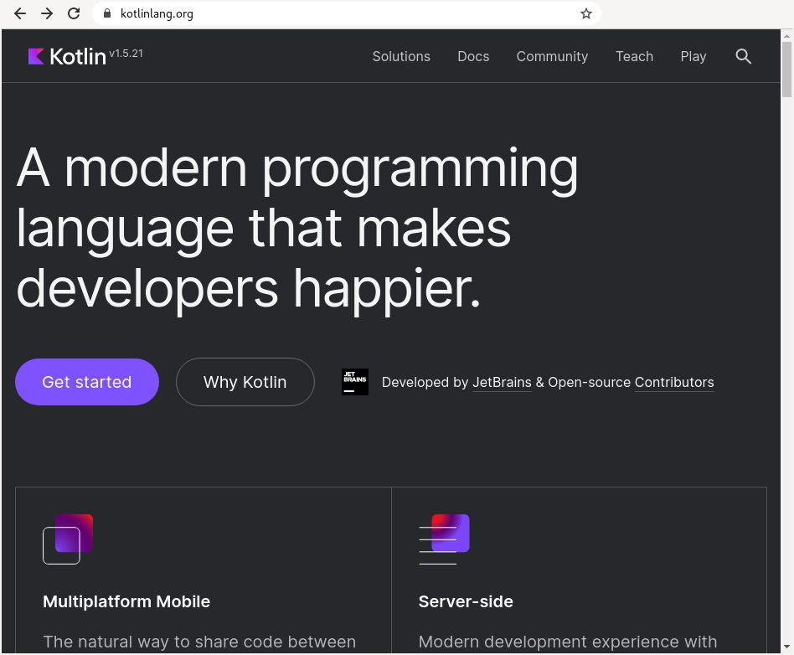Open the Solutions menu

coord(401,56)
